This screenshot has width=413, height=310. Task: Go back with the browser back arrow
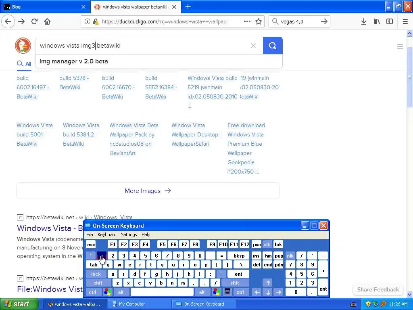point(8,21)
